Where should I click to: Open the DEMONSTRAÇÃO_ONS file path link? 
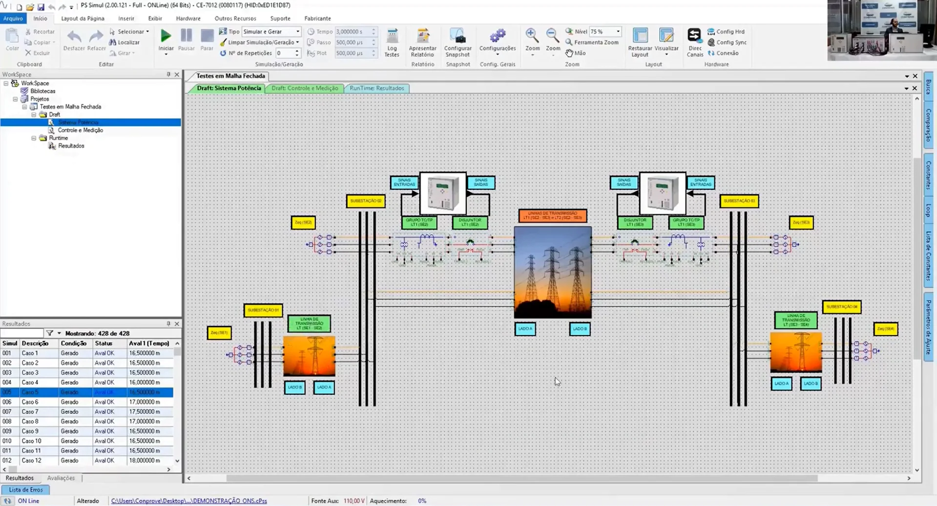click(x=189, y=501)
